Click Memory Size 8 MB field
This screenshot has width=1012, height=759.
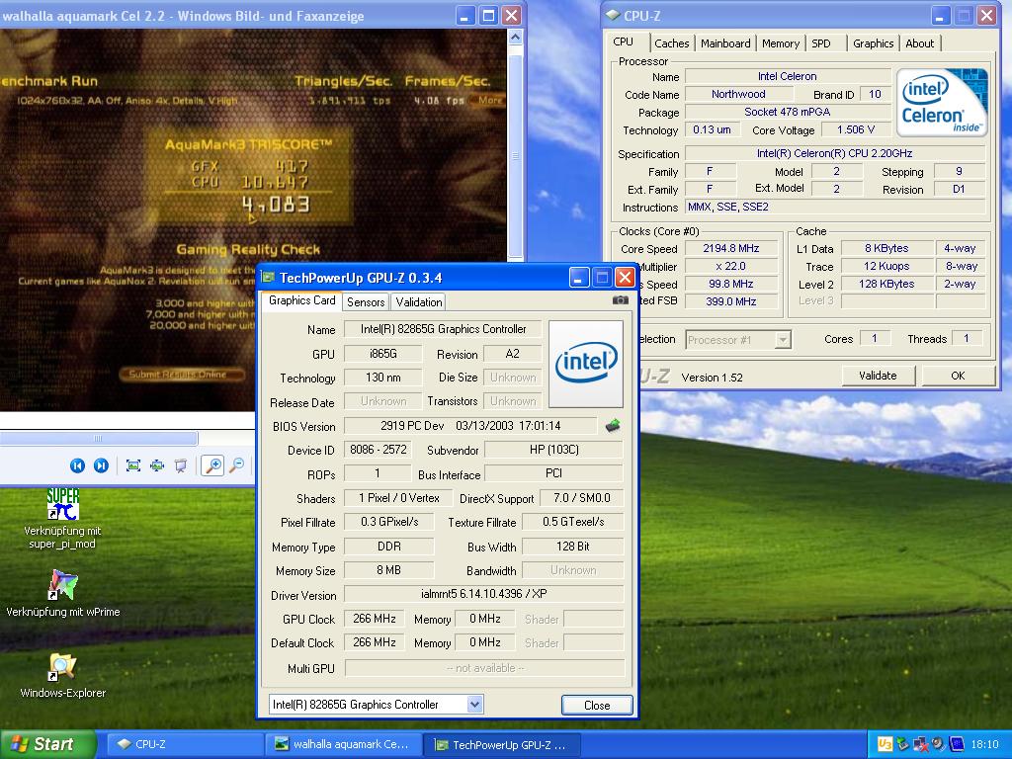click(x=389, y=570)
